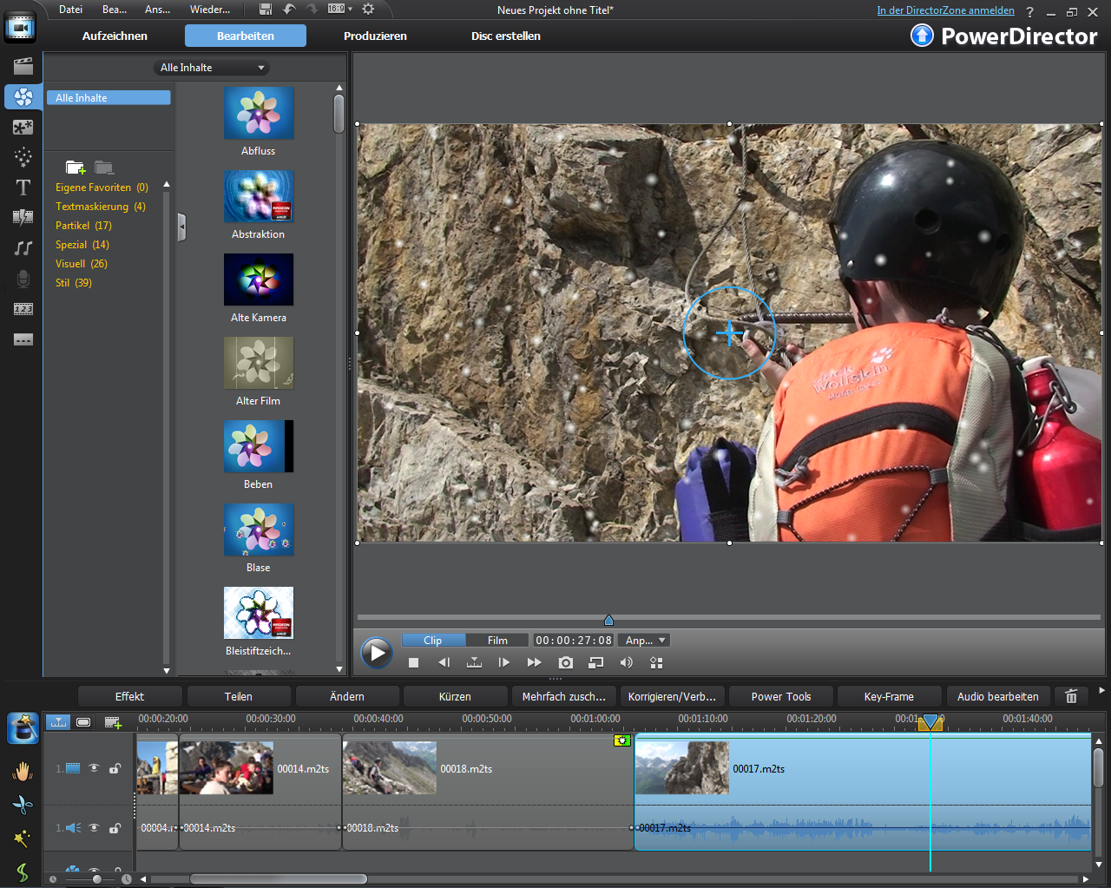The image size is (1111, 888).
Task: Open the Ans... menu
Action: click(x=157, y=10)
